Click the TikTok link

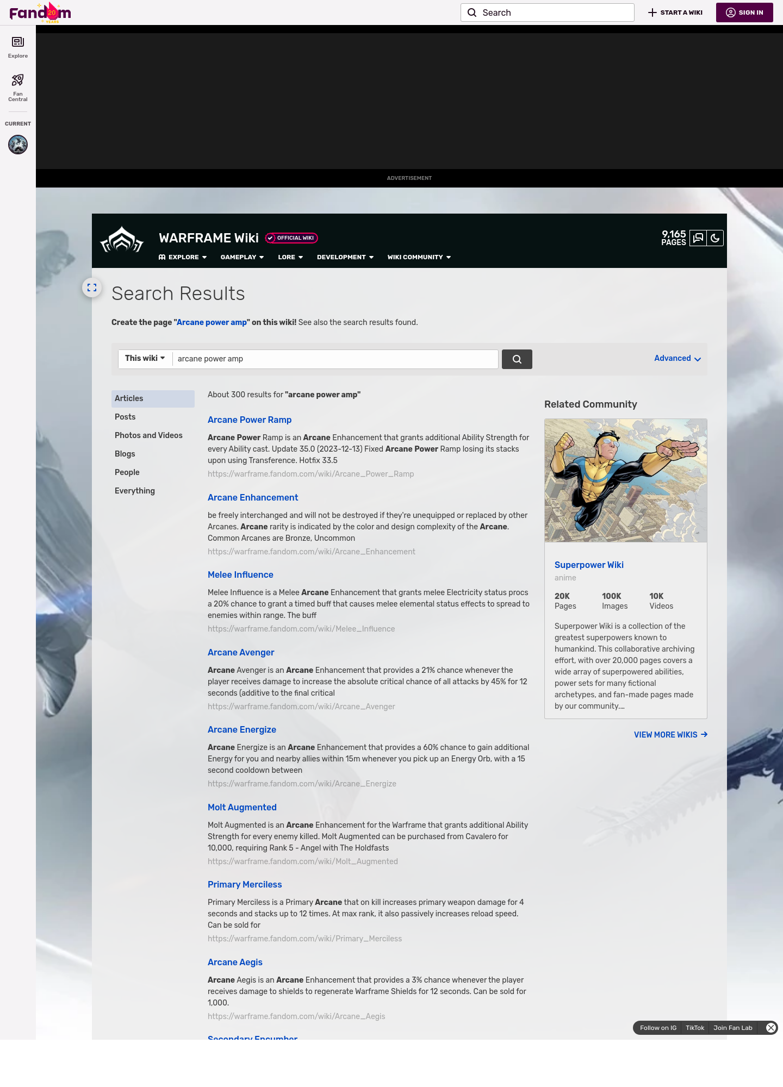(x=695, y=1028)
